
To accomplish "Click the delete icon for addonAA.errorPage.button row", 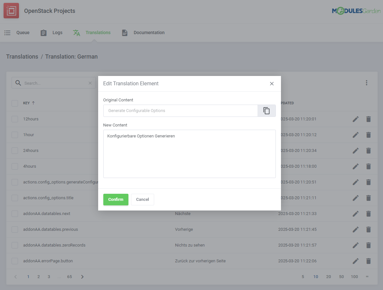I will [368, 261].
